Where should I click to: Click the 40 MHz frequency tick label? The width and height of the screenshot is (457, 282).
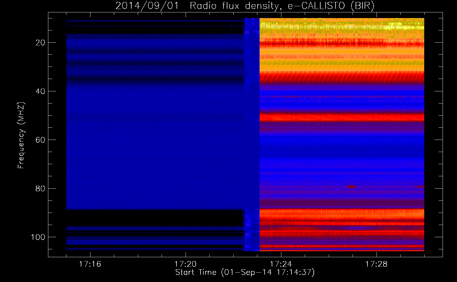tap(40, 91)
